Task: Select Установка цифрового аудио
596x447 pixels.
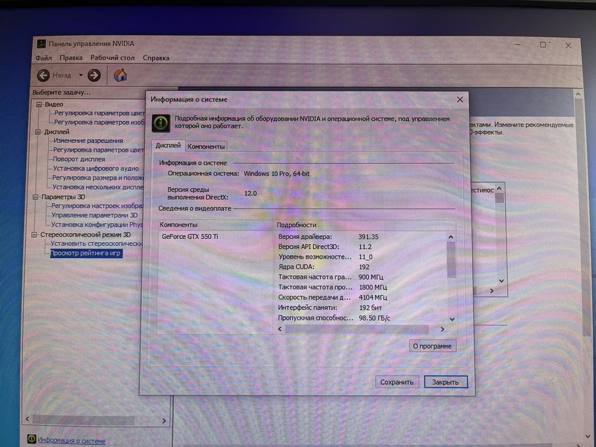Action: 96,169
